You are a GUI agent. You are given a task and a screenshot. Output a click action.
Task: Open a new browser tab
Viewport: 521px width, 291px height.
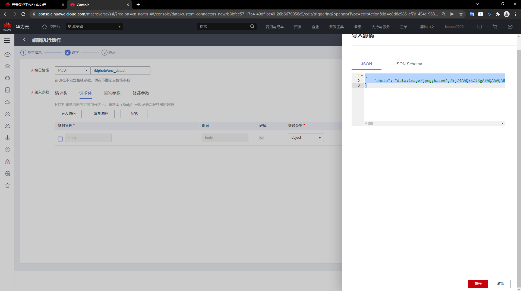[138, 5]
